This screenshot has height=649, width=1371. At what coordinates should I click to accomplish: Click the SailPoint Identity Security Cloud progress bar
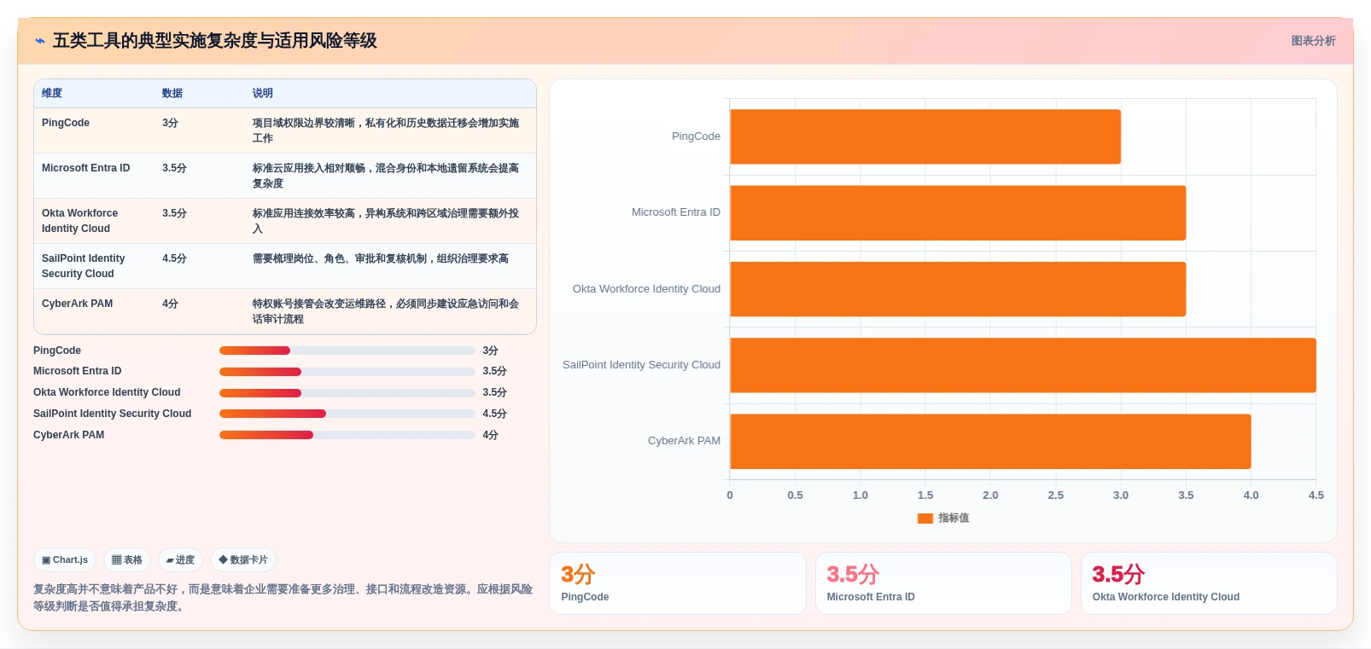pos(347,414)
